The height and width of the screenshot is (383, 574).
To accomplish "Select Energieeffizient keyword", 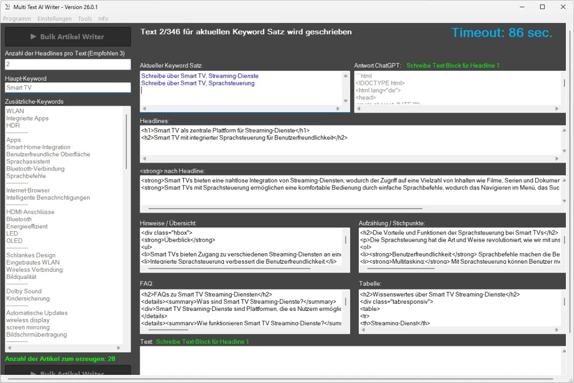I will 27,226.
